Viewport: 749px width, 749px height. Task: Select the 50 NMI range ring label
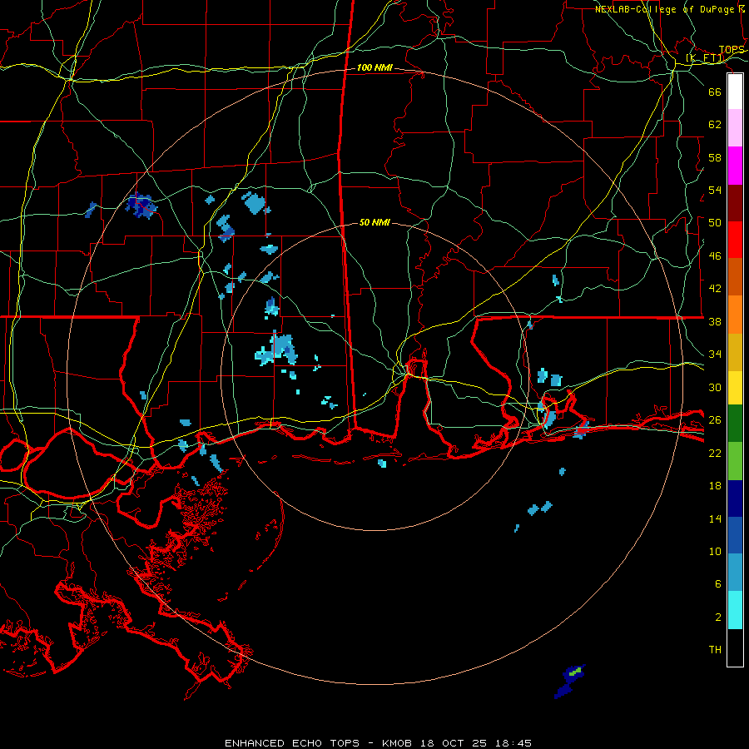[374, 222]
